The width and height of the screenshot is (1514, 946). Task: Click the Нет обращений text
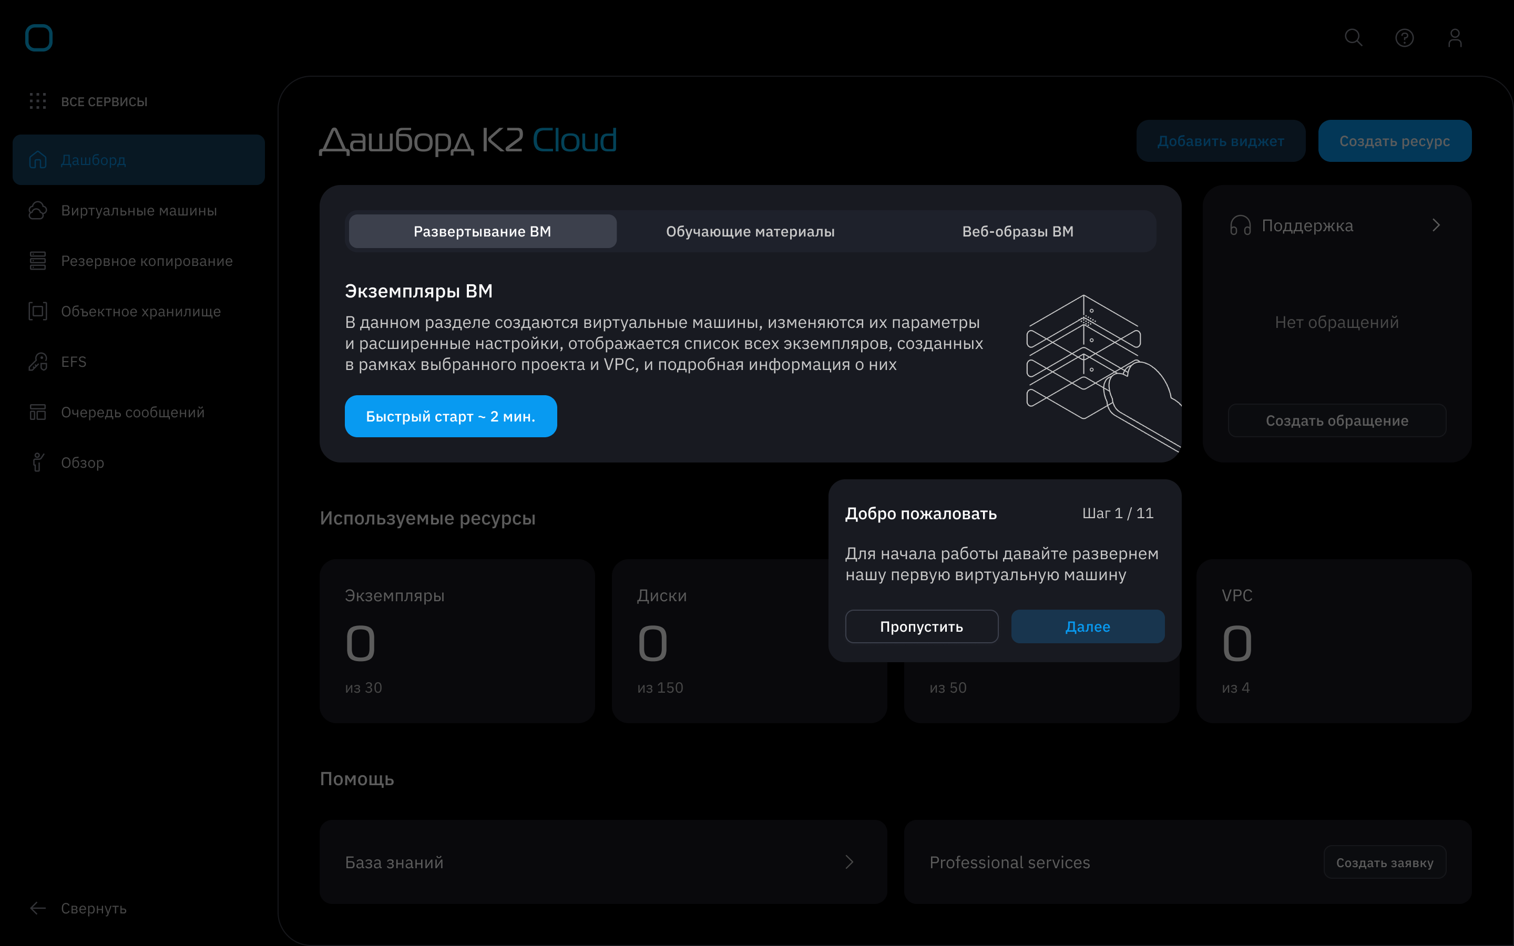click(1337, 322)
